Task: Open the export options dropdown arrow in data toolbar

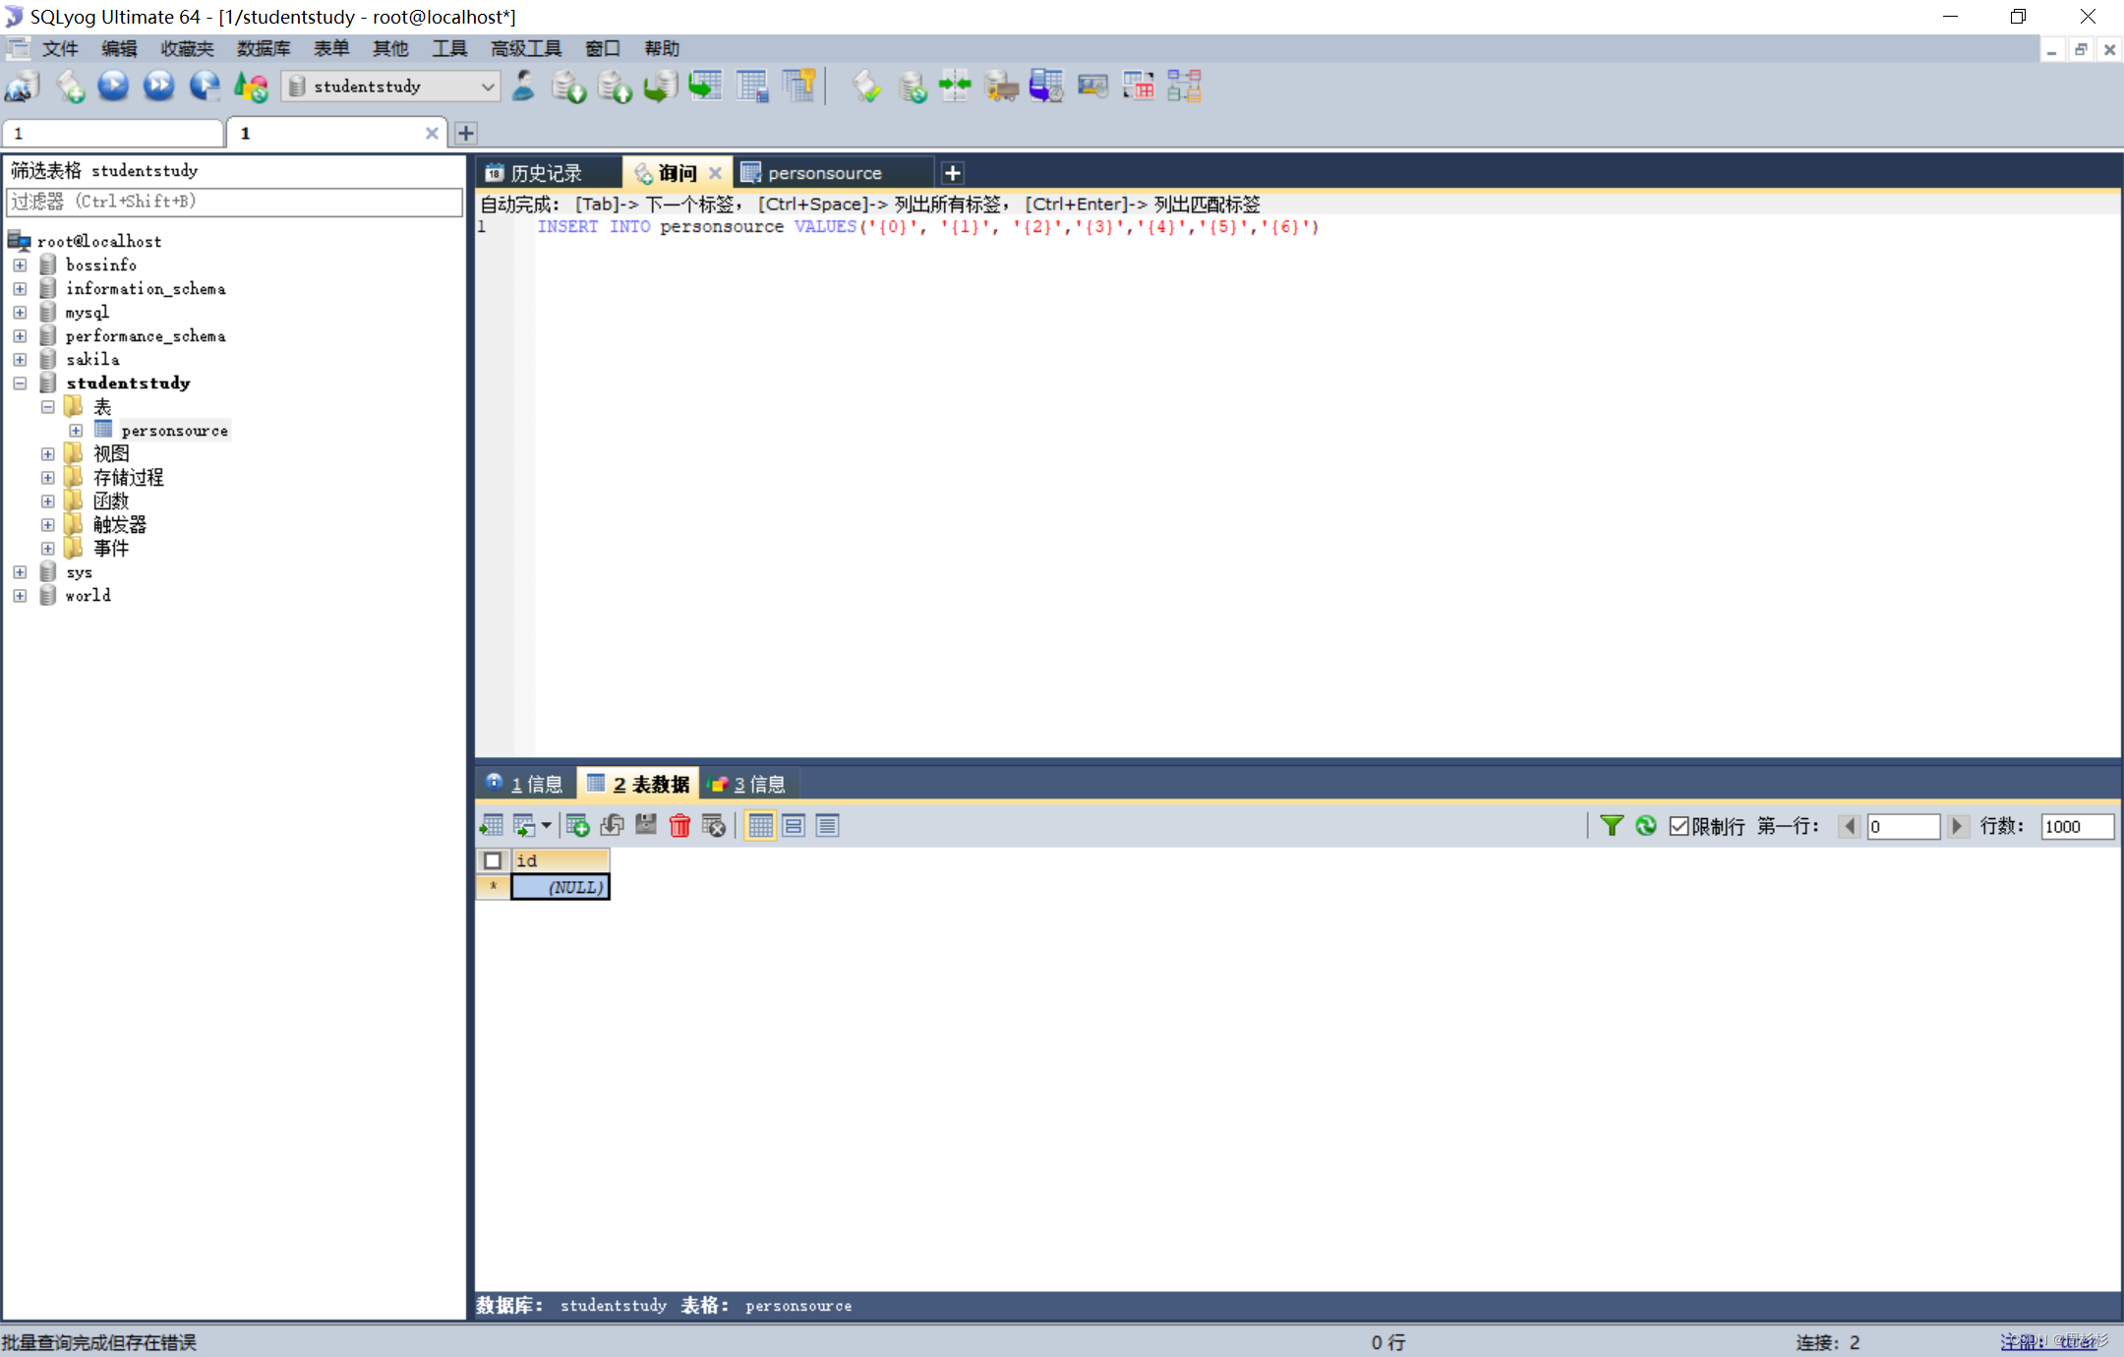Action: pos(546,826)
